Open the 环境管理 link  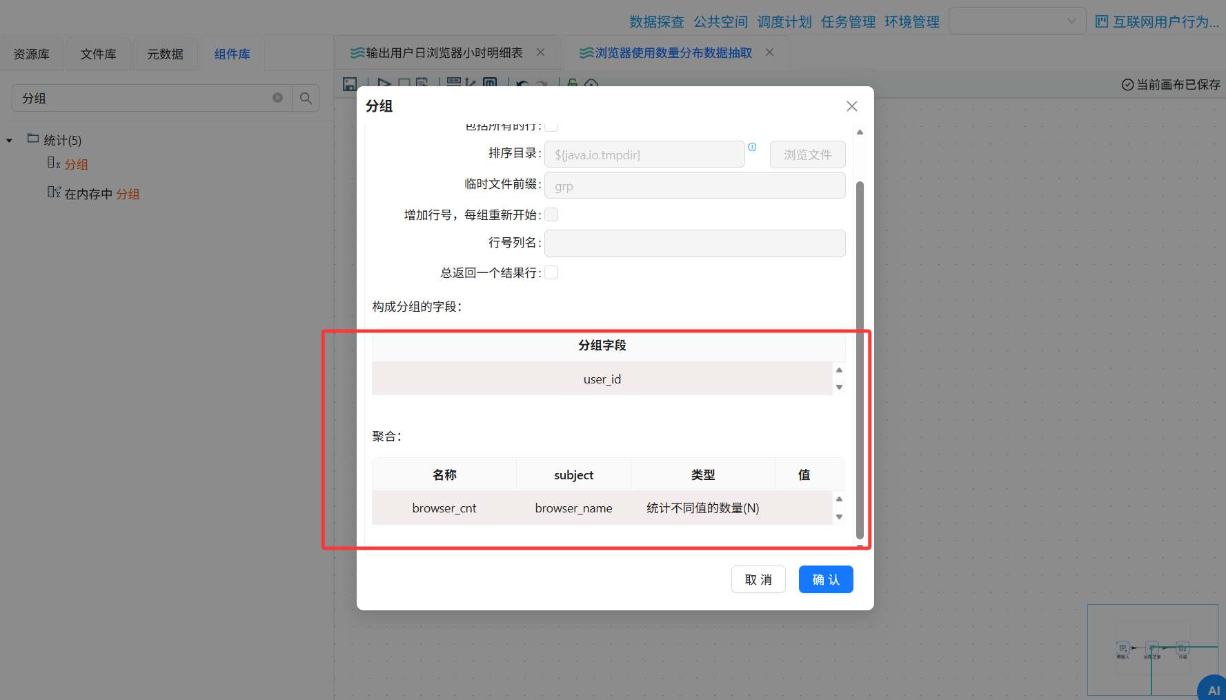click(x=912, y=21)
